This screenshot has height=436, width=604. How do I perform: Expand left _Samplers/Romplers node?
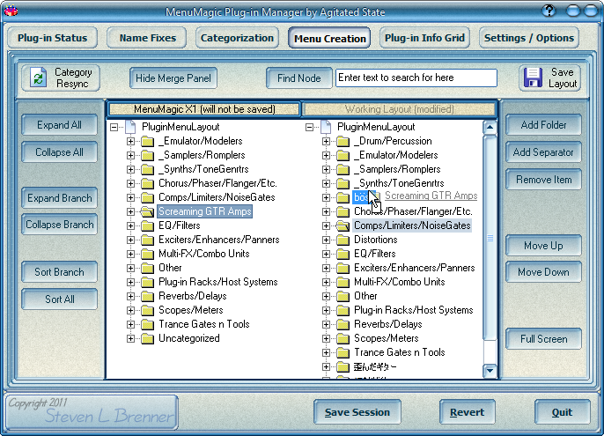pos(130,155)
